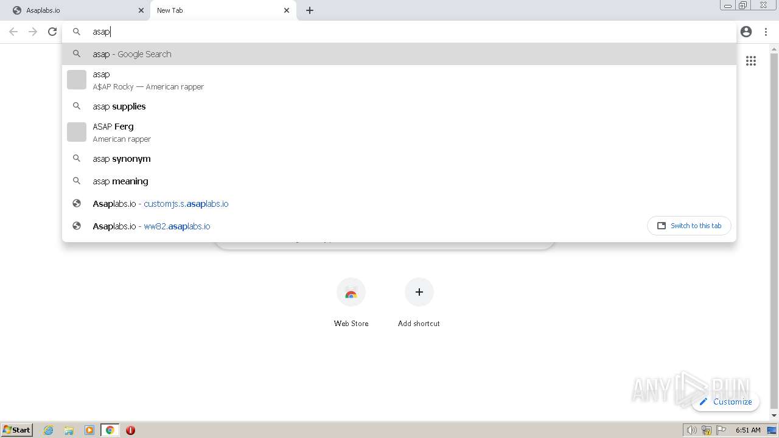Click the Customize button
Image resolution: width=779 pixels, height=438 pixels.
(725, 401)
